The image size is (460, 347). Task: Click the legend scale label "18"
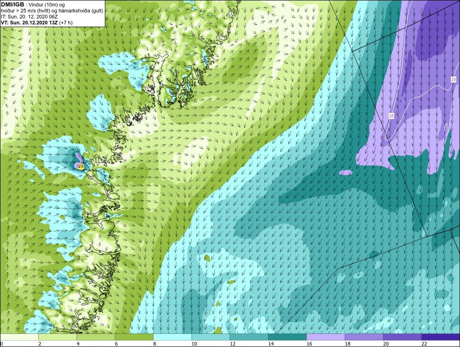pyautogui.click(x=348, y=344)
